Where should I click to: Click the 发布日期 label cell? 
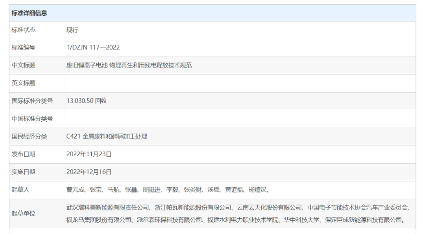(23, 154)
